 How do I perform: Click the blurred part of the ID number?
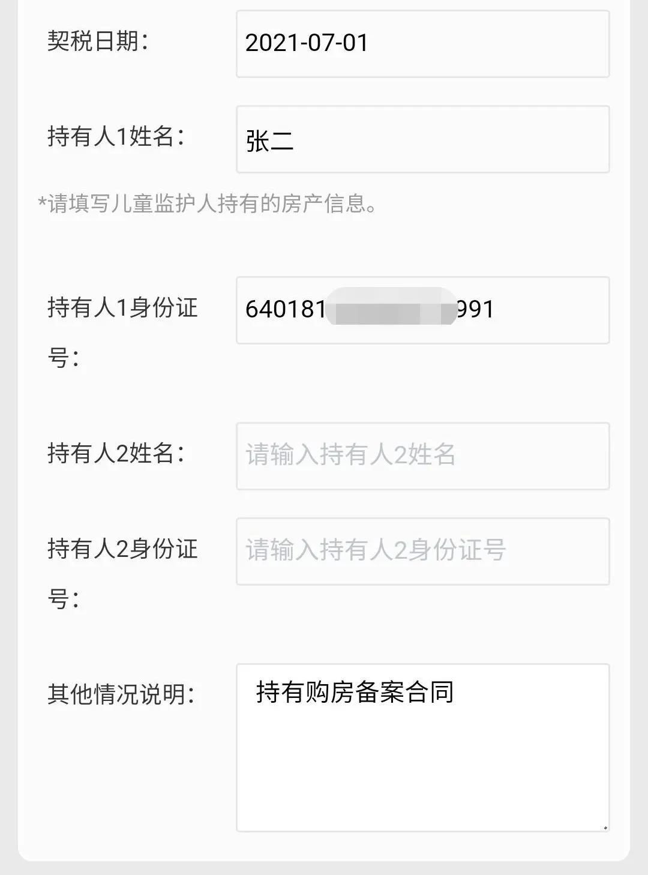click(391, 308)
